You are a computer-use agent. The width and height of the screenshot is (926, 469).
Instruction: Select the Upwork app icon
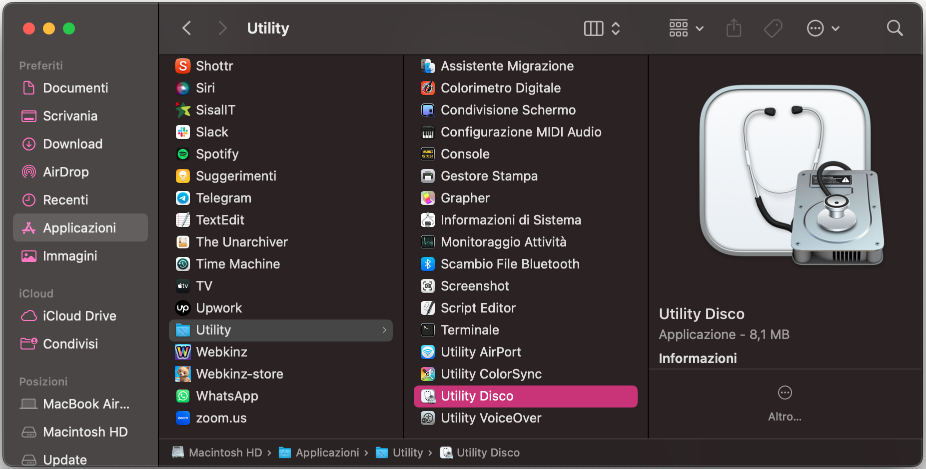(x=183, y=308)
